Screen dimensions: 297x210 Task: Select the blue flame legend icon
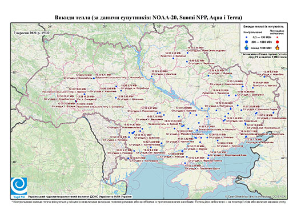tap(247, 47)
